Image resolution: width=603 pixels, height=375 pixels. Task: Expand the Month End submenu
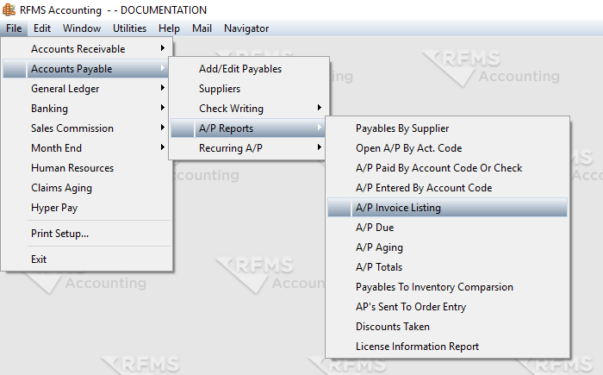(x=87, y=148)
